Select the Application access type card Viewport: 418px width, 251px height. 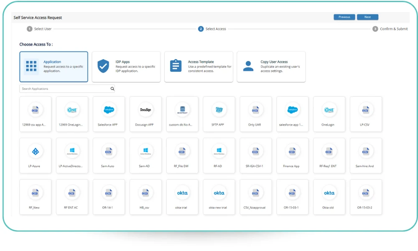(x=54, y=67)
